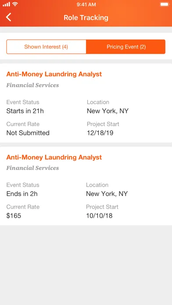Tap the 10/10/18 project start date
This screenshot has height=305, width=172.
tap(99, 216)
